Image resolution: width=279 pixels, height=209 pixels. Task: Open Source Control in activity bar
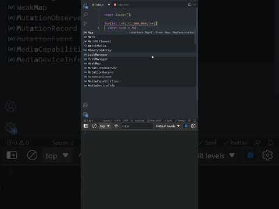tap(85, 23)
